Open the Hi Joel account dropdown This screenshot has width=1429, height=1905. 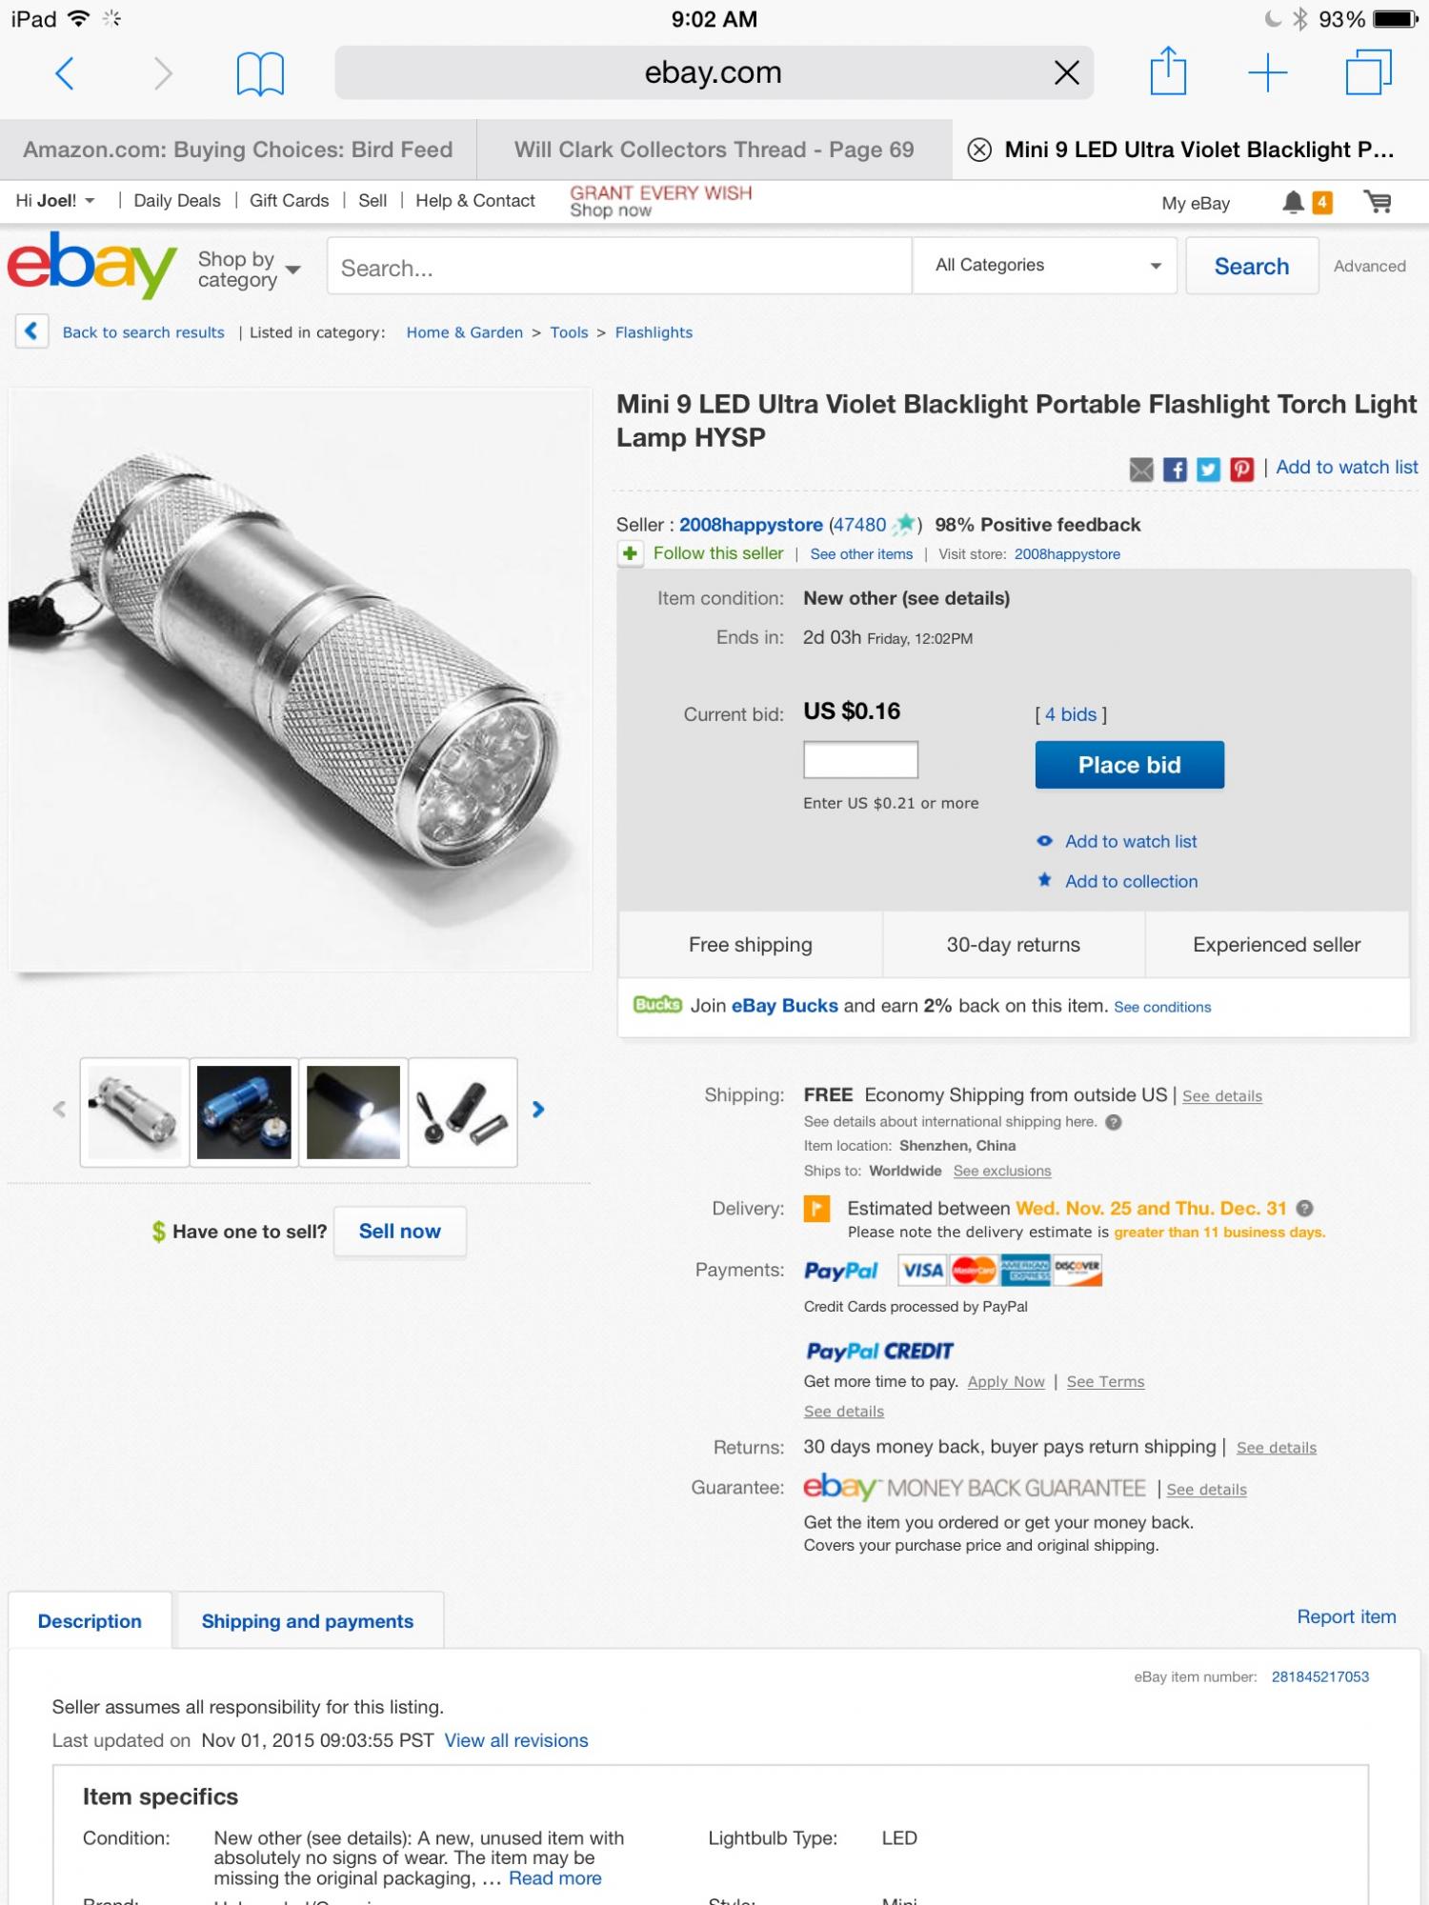pyautogui.click(x=55, y=201)
